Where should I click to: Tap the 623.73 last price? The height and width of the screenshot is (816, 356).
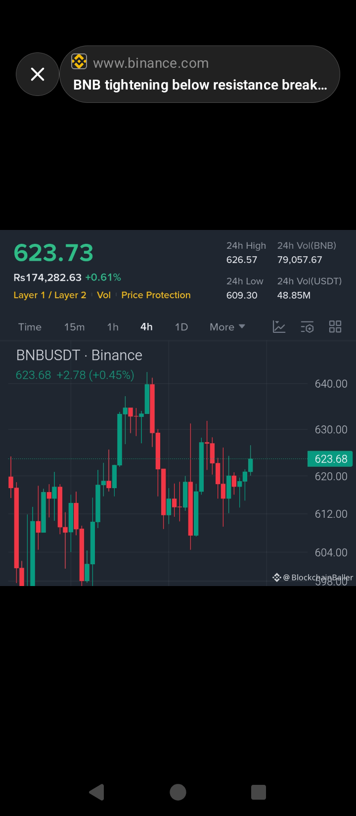pos(53,253)
